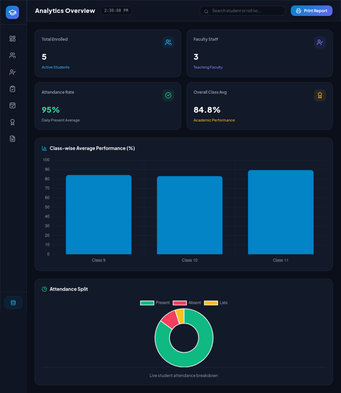Open the document reports icon in sidebar

tap(12, 138)
